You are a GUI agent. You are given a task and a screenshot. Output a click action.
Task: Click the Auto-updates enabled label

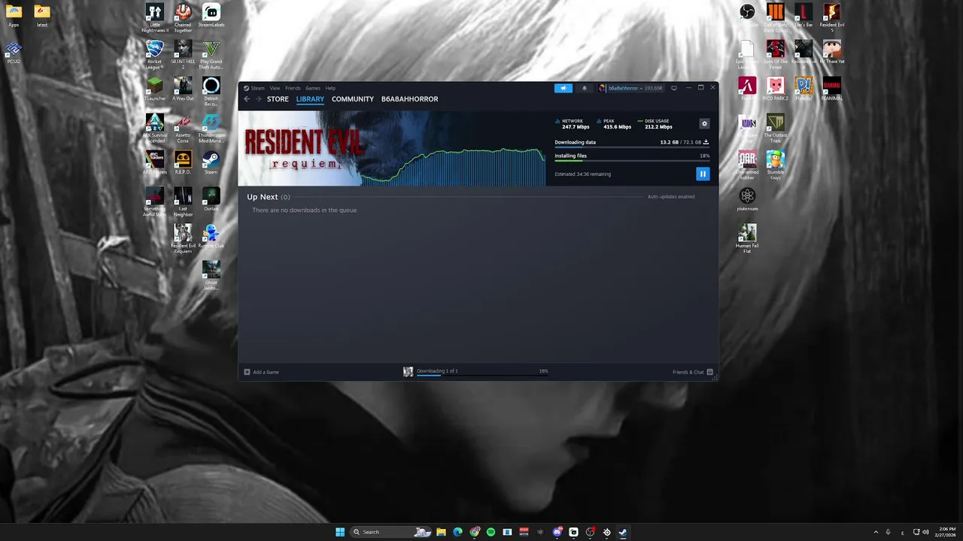[x=671, y=197]
